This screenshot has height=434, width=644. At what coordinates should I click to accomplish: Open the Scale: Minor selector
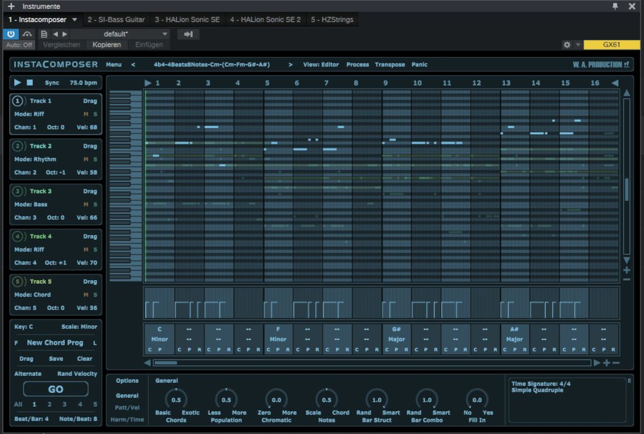pyautogui.click(x=79, y=327)
